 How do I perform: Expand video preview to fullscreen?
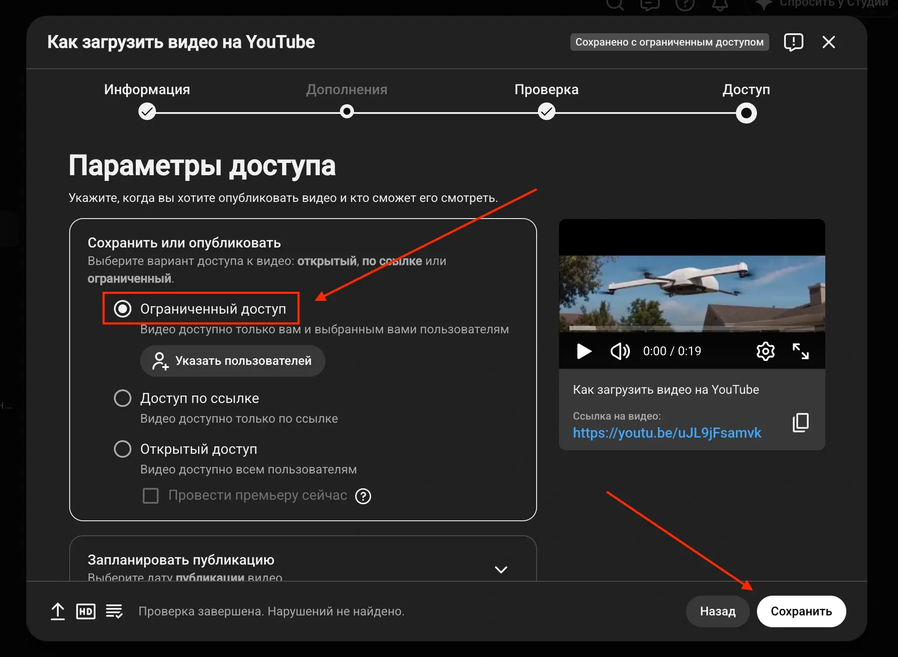pyautogui.click(x=801, y=351)
